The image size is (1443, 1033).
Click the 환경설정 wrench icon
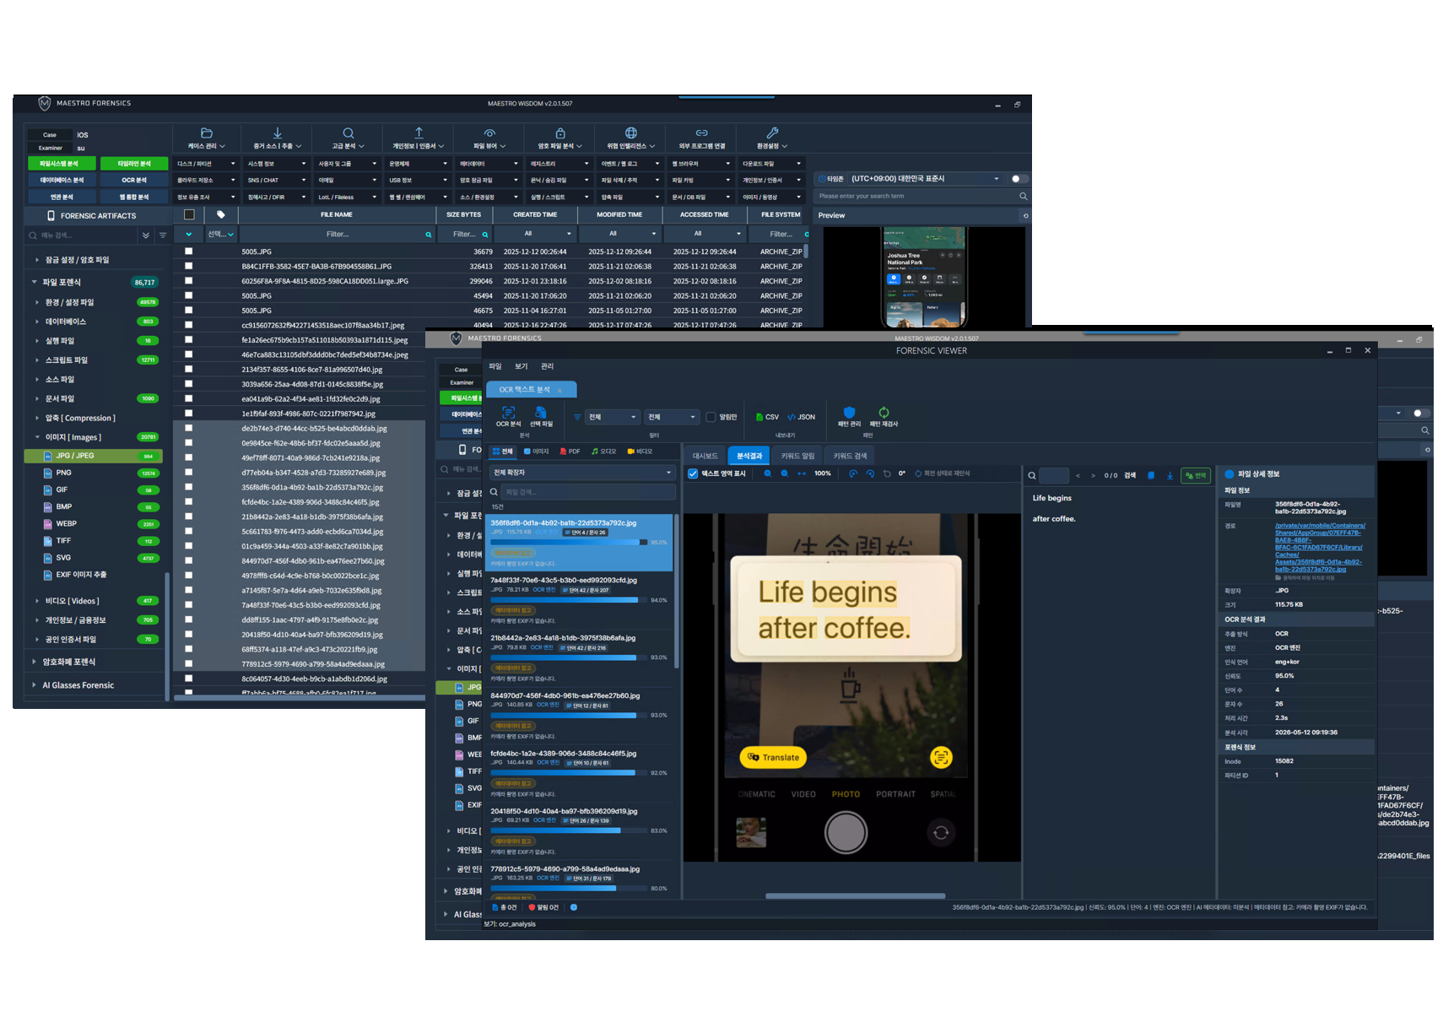[x=772, y=133]
